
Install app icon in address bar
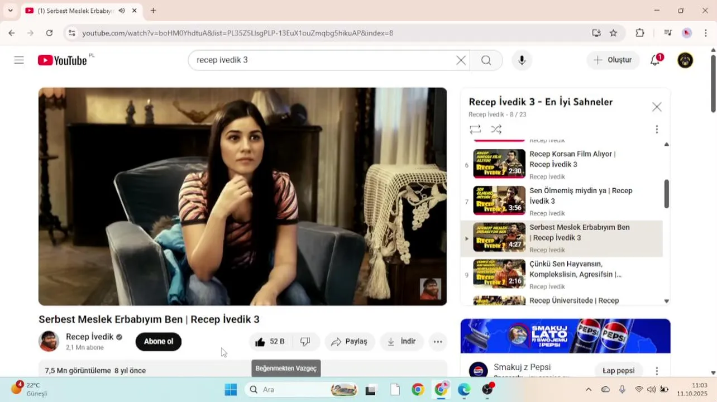pyautogui.click(x=596, y=33)
